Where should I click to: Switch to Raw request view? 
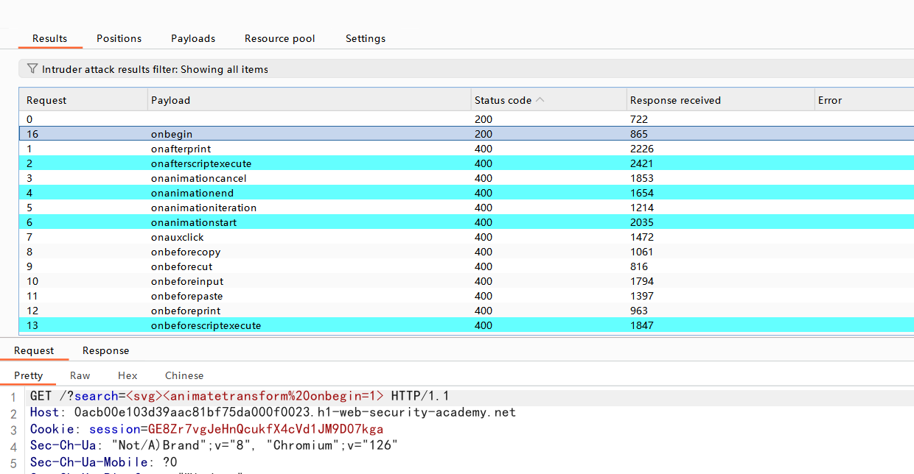tap(80, 375)
